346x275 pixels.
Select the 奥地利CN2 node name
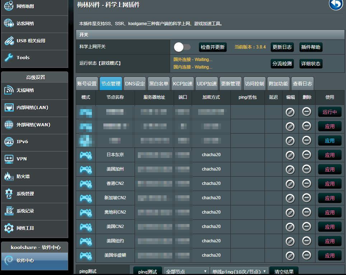point(115,212)
